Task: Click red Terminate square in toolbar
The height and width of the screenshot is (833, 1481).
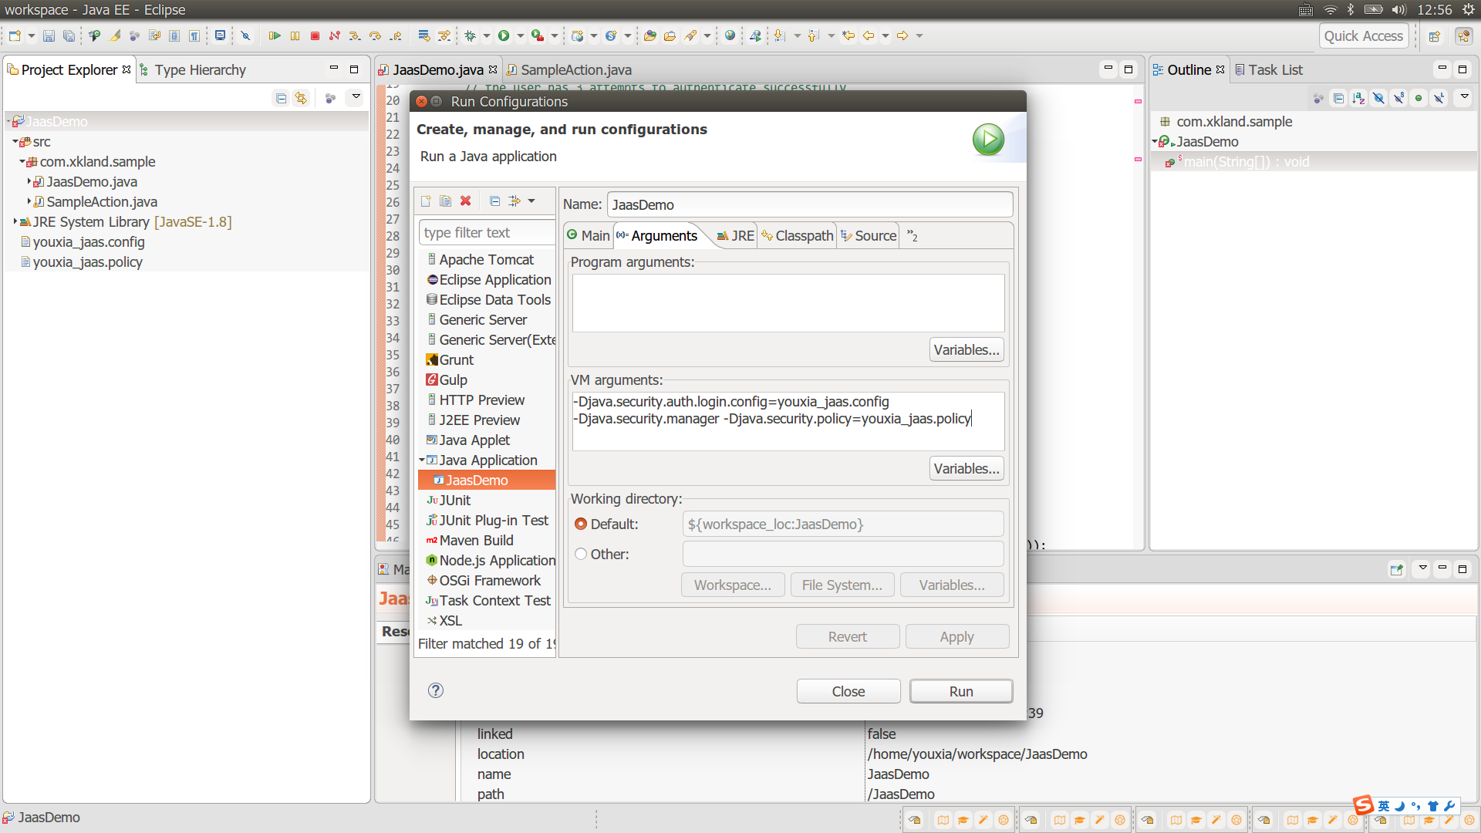Action: tap(315, 35)
